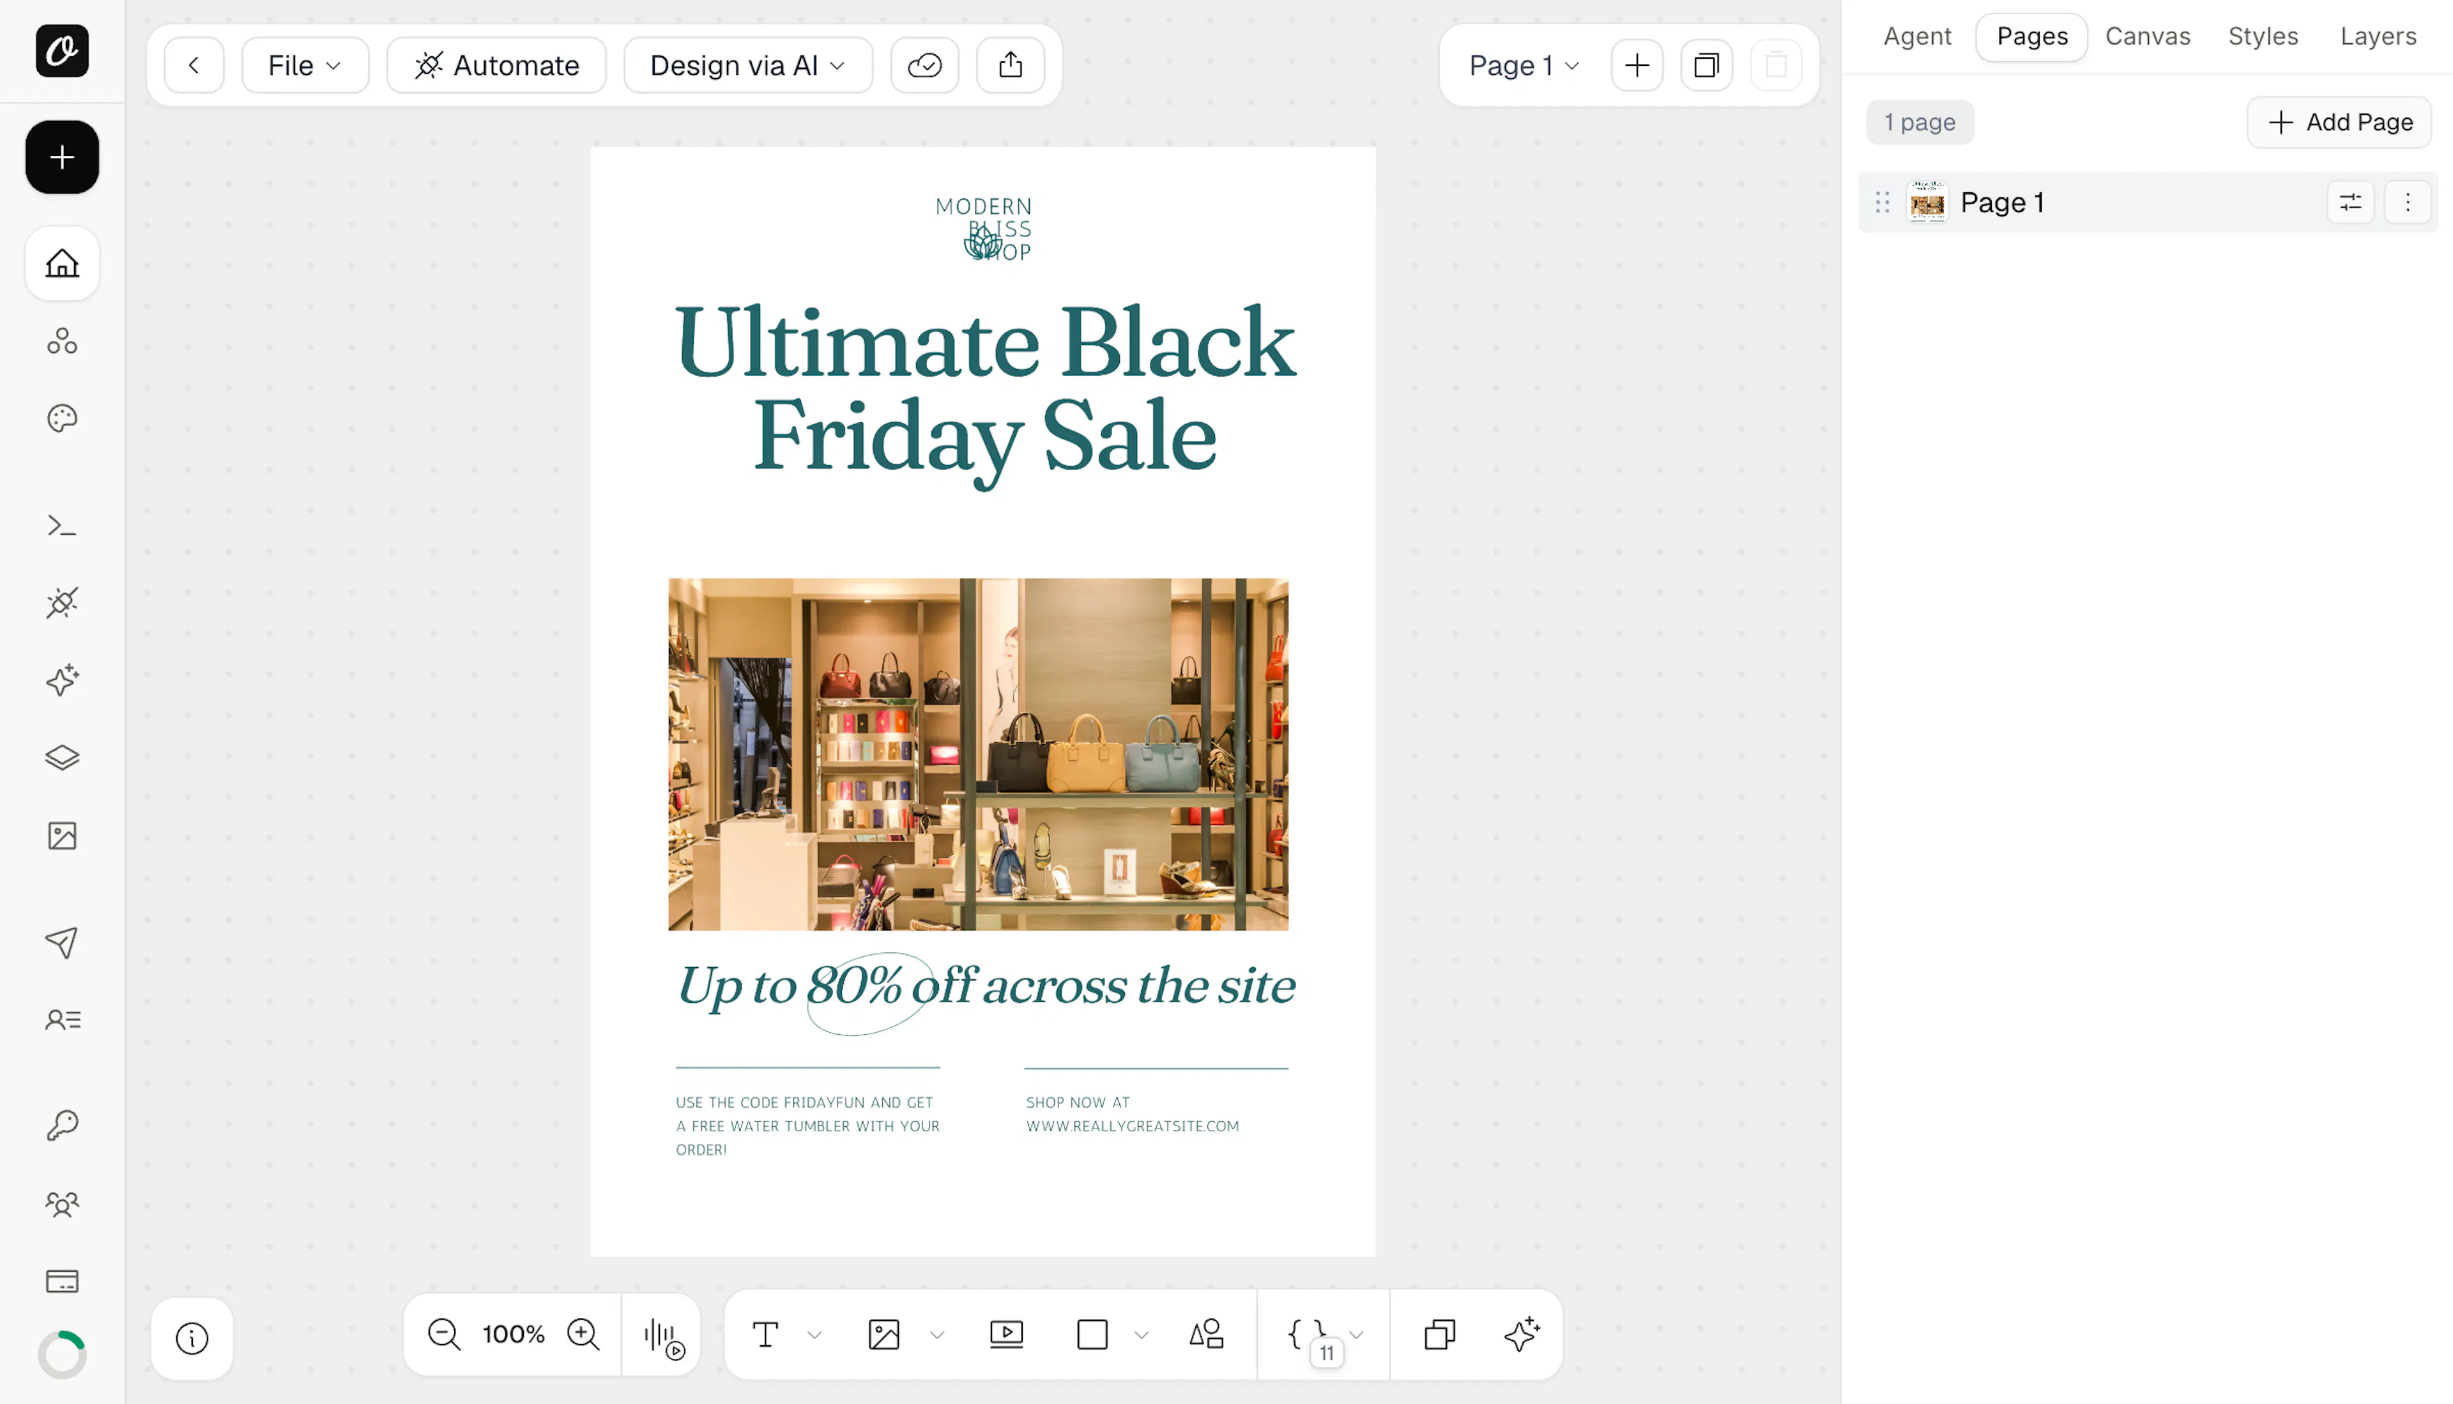The width and height of the screenshot is (2453, 1404).
Task: Open the File menu
Action: [x=305, y=66]
